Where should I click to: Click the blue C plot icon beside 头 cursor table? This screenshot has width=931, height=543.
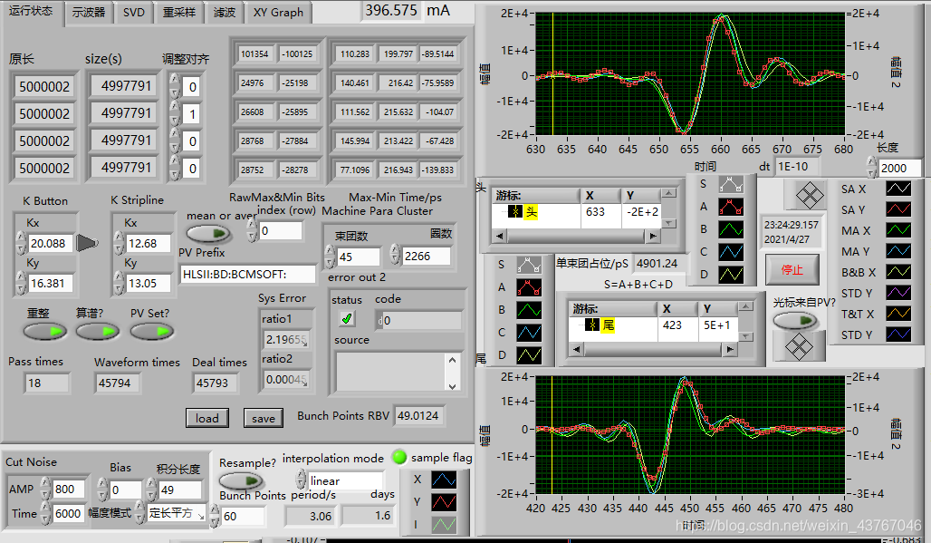tap(731, 252)
